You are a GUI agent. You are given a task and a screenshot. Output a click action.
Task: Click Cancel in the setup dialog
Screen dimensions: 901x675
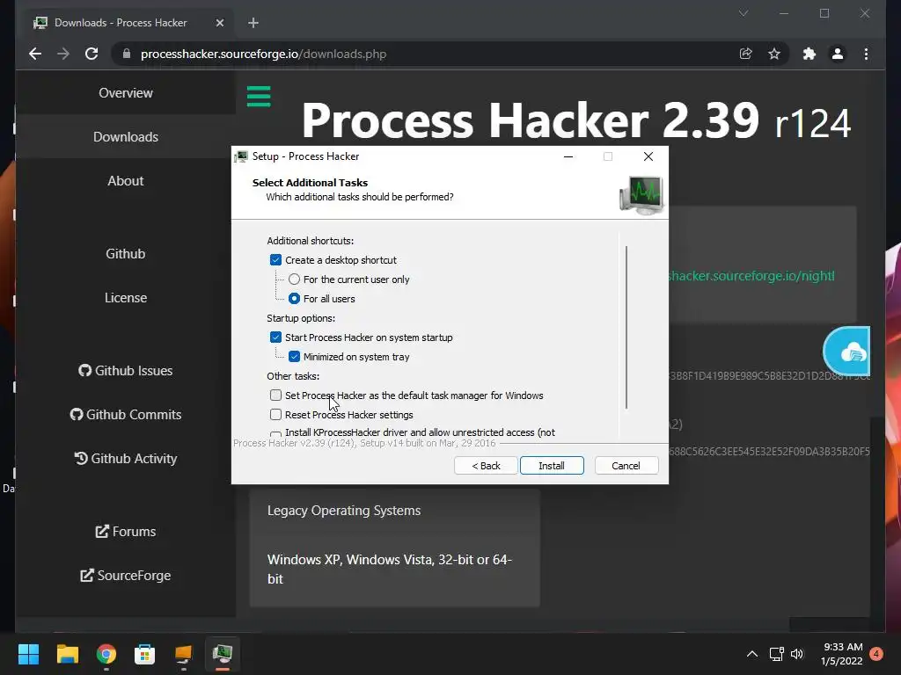626,466
